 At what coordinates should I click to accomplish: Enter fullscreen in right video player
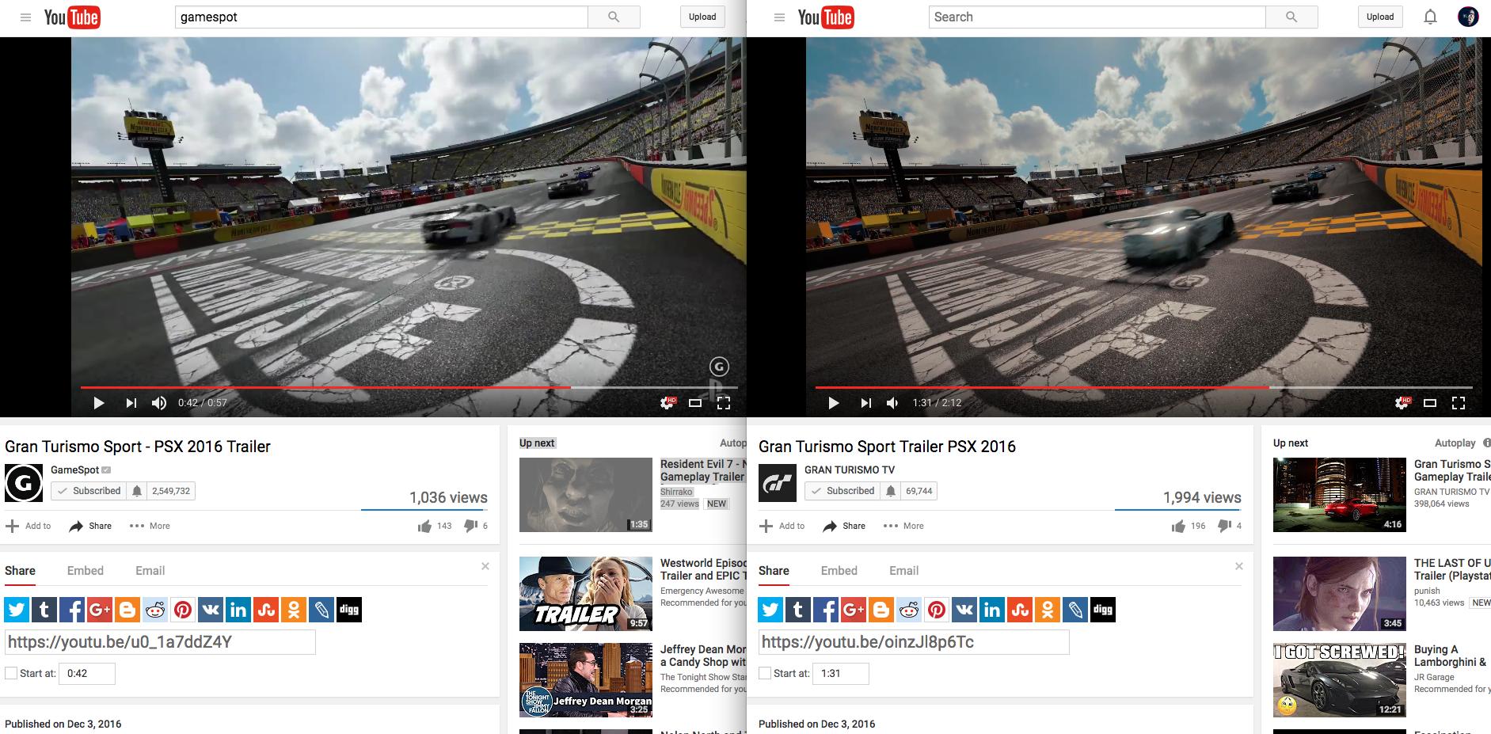pyautogui.click(x=1458, y=403)
